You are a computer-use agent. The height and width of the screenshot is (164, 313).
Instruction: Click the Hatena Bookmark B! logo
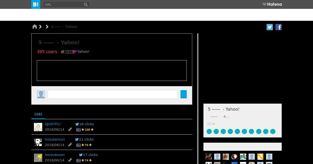(x=36, y=4)
